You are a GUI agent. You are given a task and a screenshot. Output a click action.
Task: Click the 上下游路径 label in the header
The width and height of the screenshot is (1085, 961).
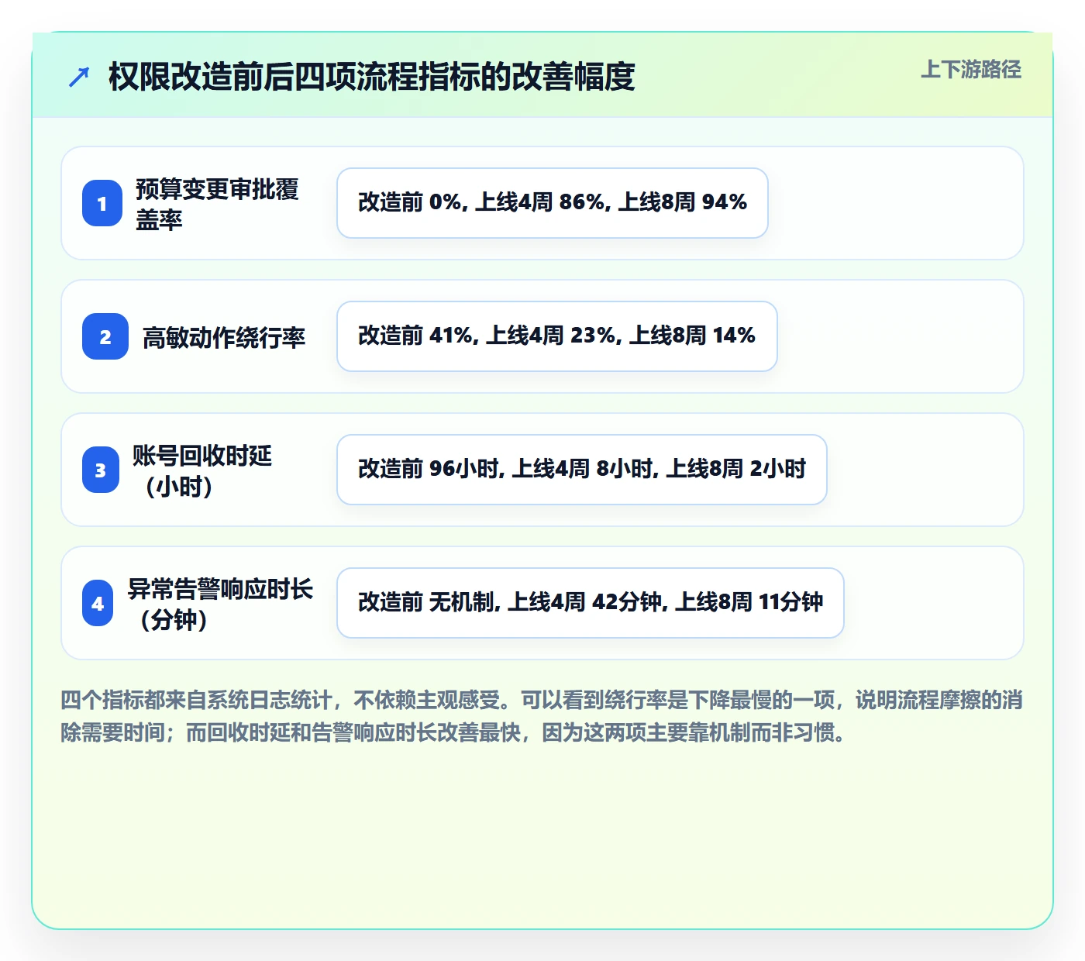click(x=971, y=70)
